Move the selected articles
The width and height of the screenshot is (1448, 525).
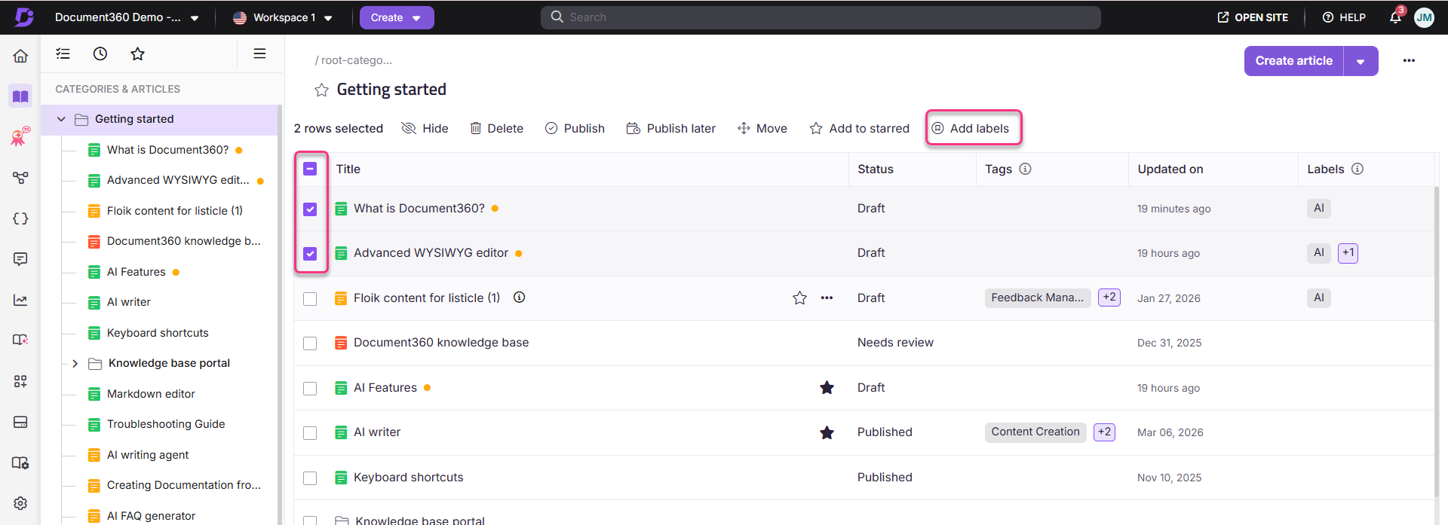(762, 128)
